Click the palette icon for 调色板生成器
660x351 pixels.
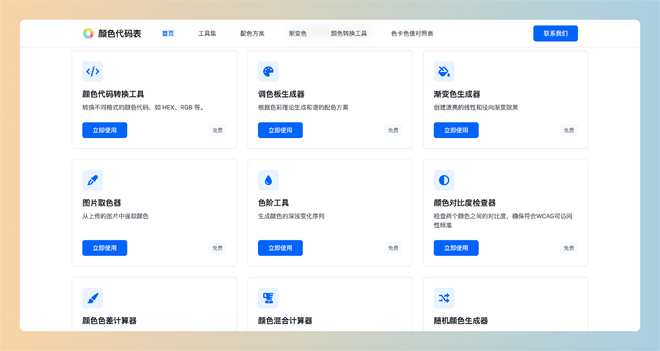(x=268, y=71)
